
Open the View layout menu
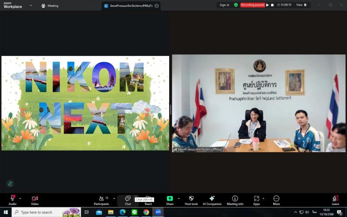tap(301, 5)
